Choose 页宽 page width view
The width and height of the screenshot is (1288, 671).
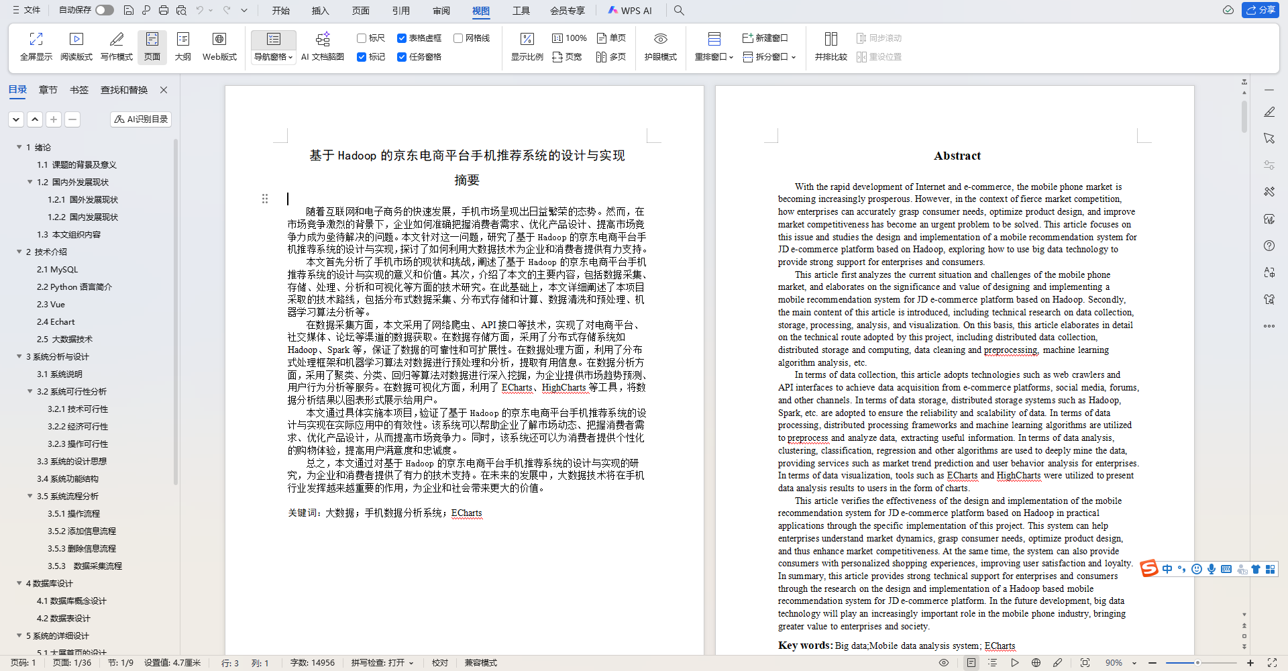point(567,57)
